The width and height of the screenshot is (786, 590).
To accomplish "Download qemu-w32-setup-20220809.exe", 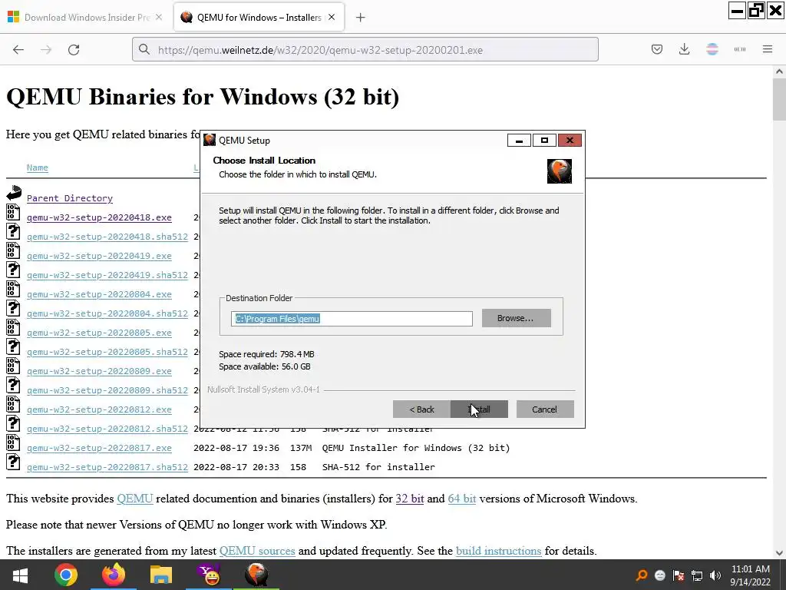I will (99, 371).
